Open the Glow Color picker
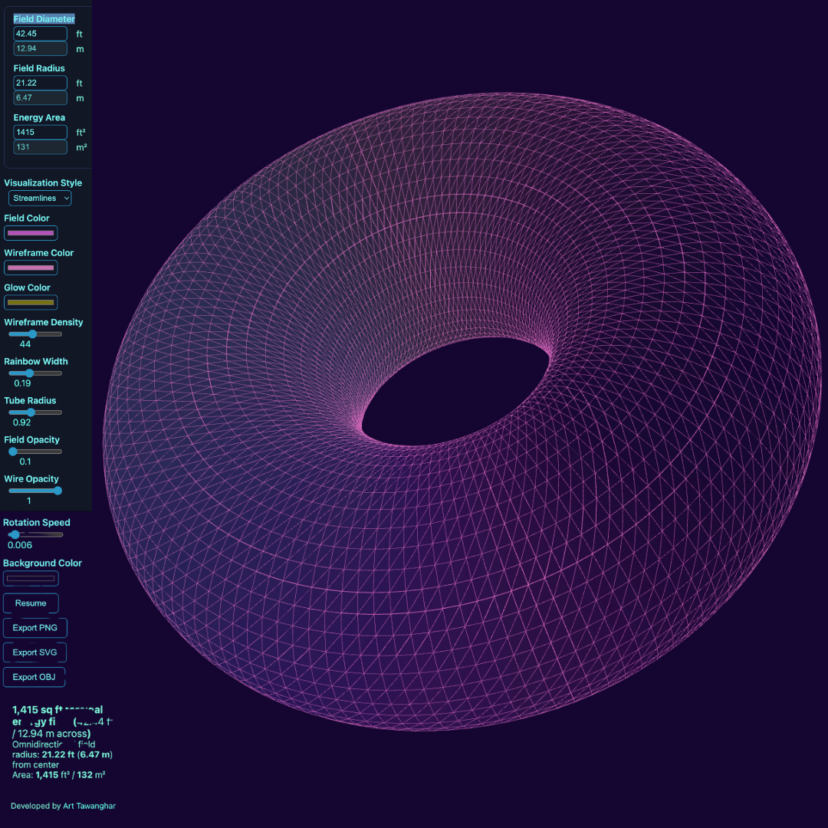This screenshot has height=828, width=828. (31, 301)
